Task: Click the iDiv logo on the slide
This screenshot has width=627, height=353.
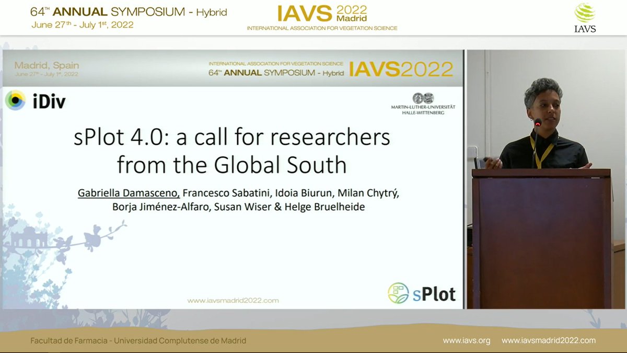Action: (36, 100)
